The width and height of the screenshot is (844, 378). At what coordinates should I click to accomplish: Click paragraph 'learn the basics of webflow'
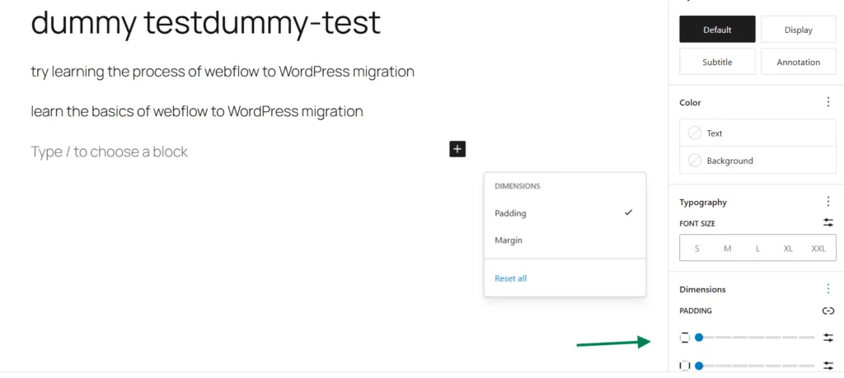click(x=197, y=111)
